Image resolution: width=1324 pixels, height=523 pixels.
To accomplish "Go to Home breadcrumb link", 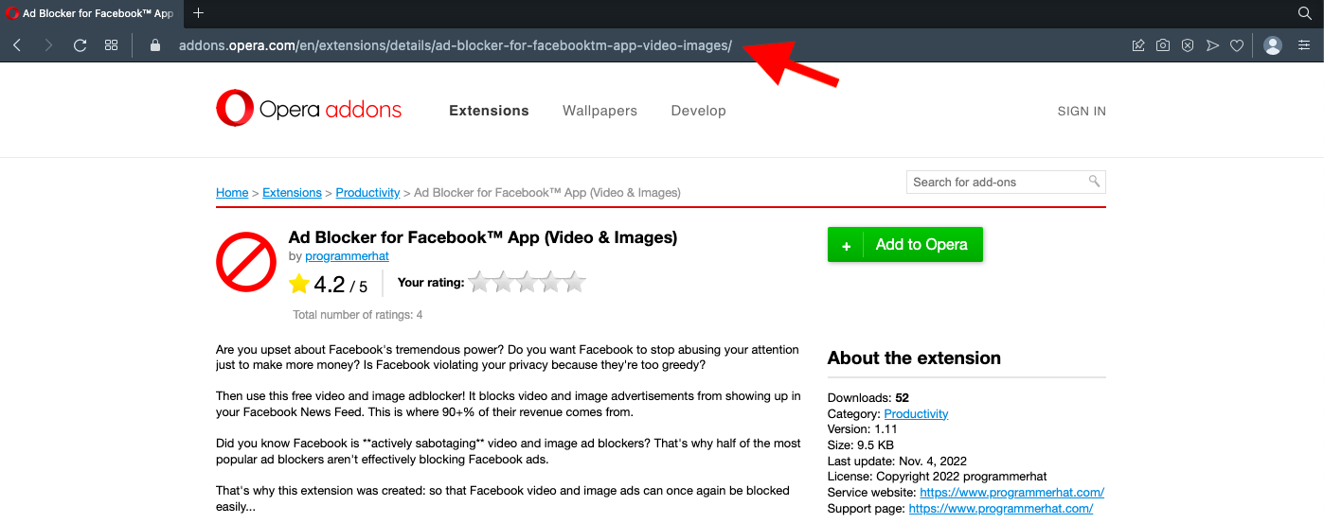I will coord(232,193).
